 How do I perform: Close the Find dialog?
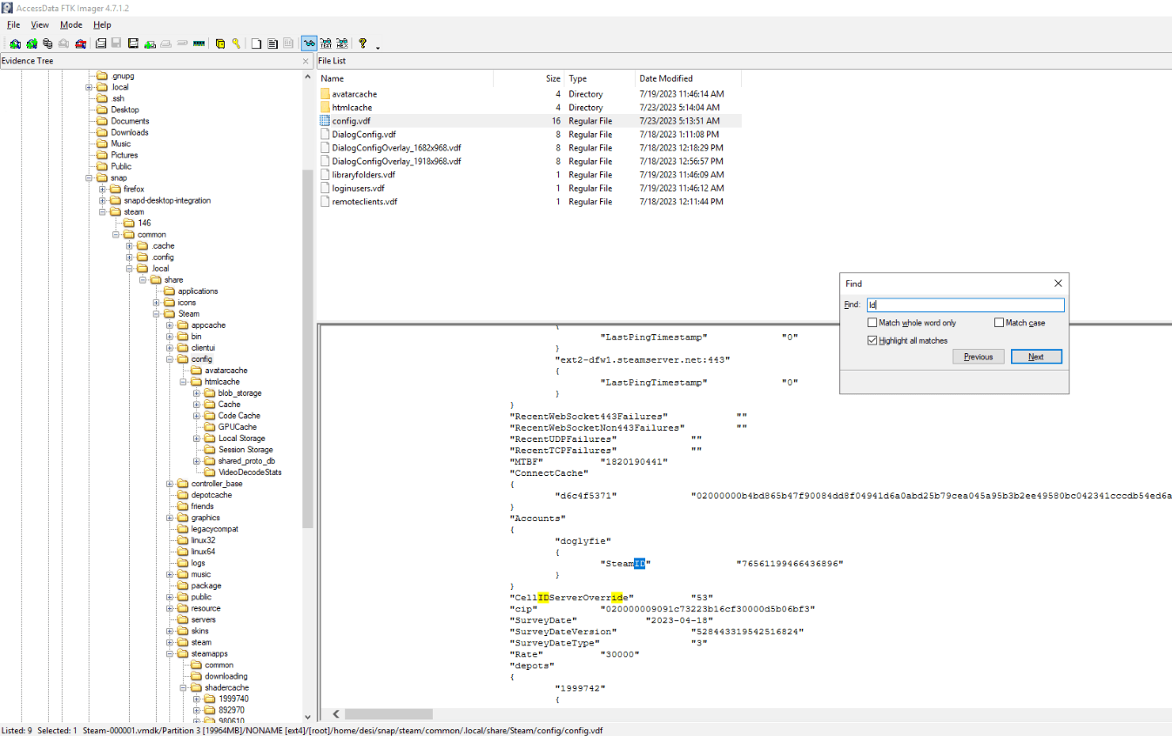pos(1058,284)
